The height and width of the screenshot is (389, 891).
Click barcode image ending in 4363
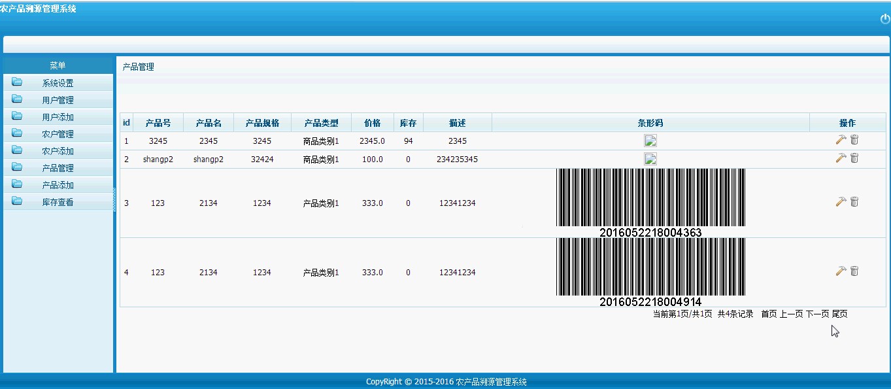click(650, 203)
